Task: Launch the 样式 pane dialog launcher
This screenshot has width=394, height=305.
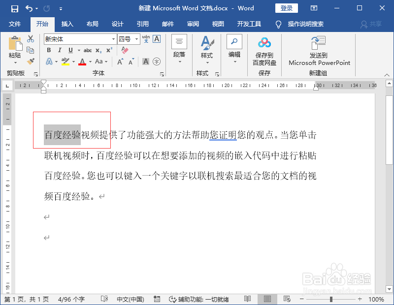Action: click(x=217, y=74)
